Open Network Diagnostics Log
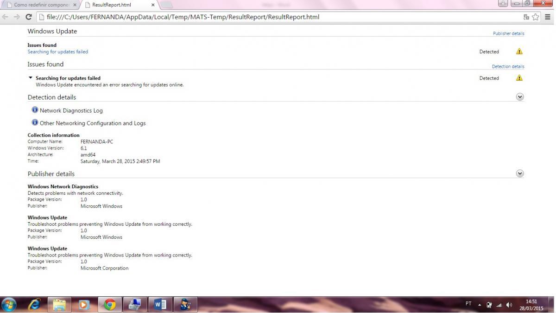556x313 pixels. tap(71, 110)
